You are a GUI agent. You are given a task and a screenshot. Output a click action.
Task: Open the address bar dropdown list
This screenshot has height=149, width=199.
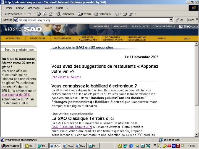171,20
